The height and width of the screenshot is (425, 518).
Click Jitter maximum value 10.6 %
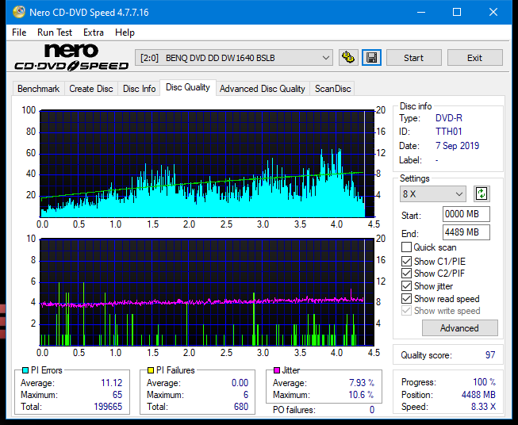pyautogui.click(x=361, y=395)
